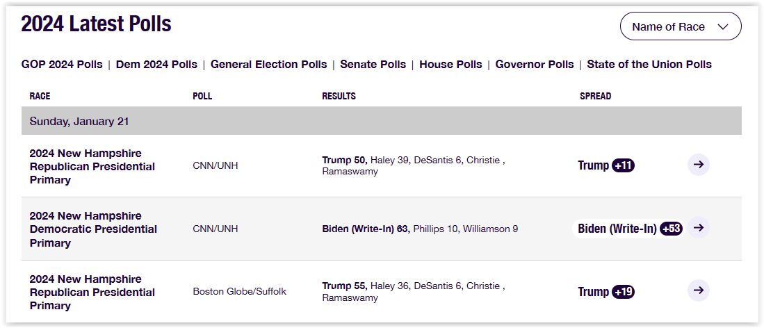Click the Sunday, January 21 date bar

click(x=382, y=121)
